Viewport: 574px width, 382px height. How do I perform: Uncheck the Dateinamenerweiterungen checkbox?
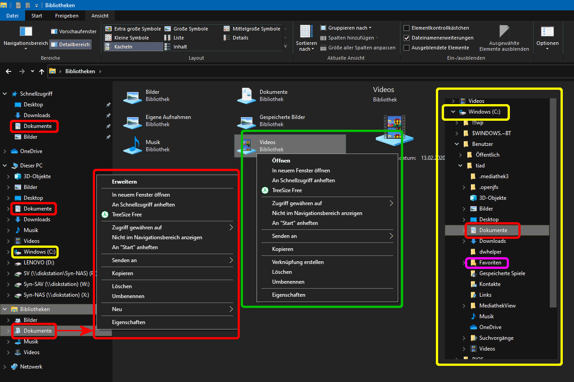click(x=407, y=38)
